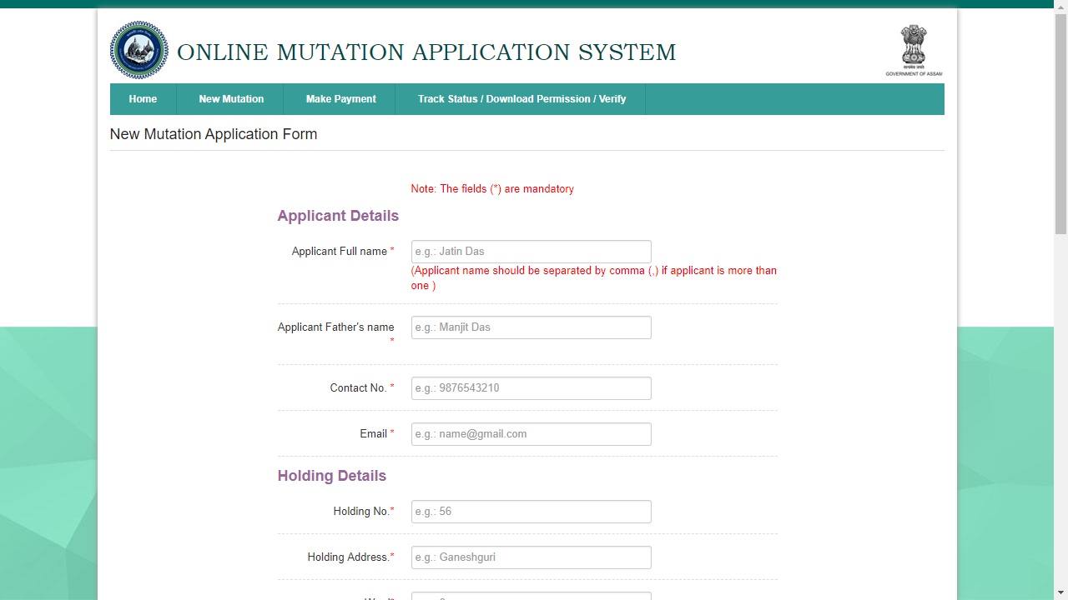
Task: Click the mandatory fields note text
Action: pyautogui.click(x=492, y=189)
